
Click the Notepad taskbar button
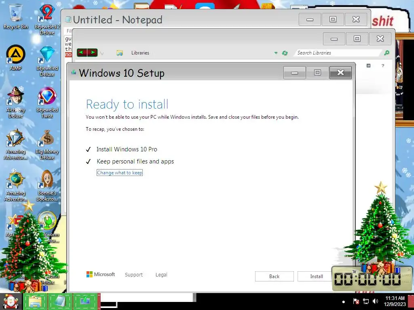point(60,301)
